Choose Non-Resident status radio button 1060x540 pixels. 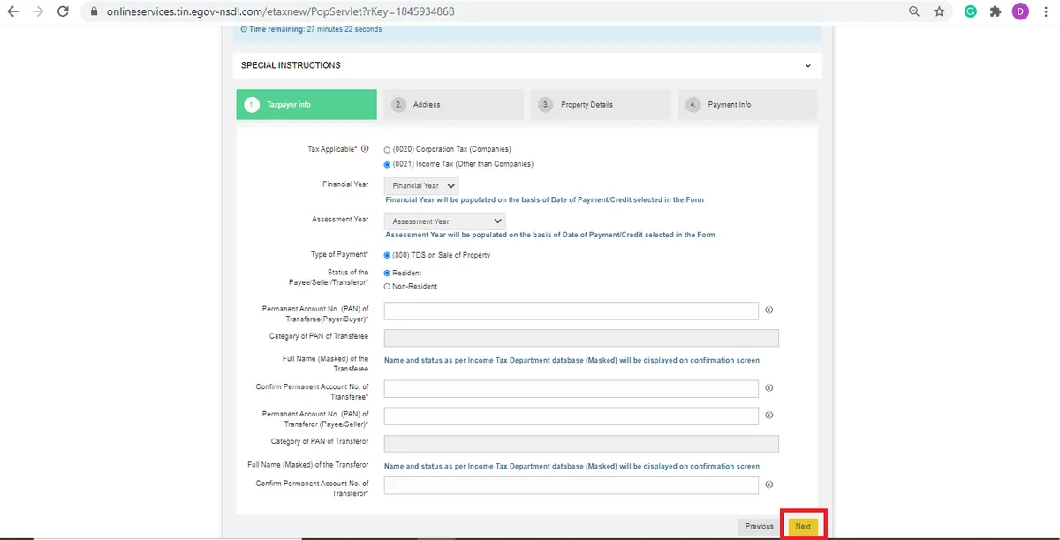point(387,287)
